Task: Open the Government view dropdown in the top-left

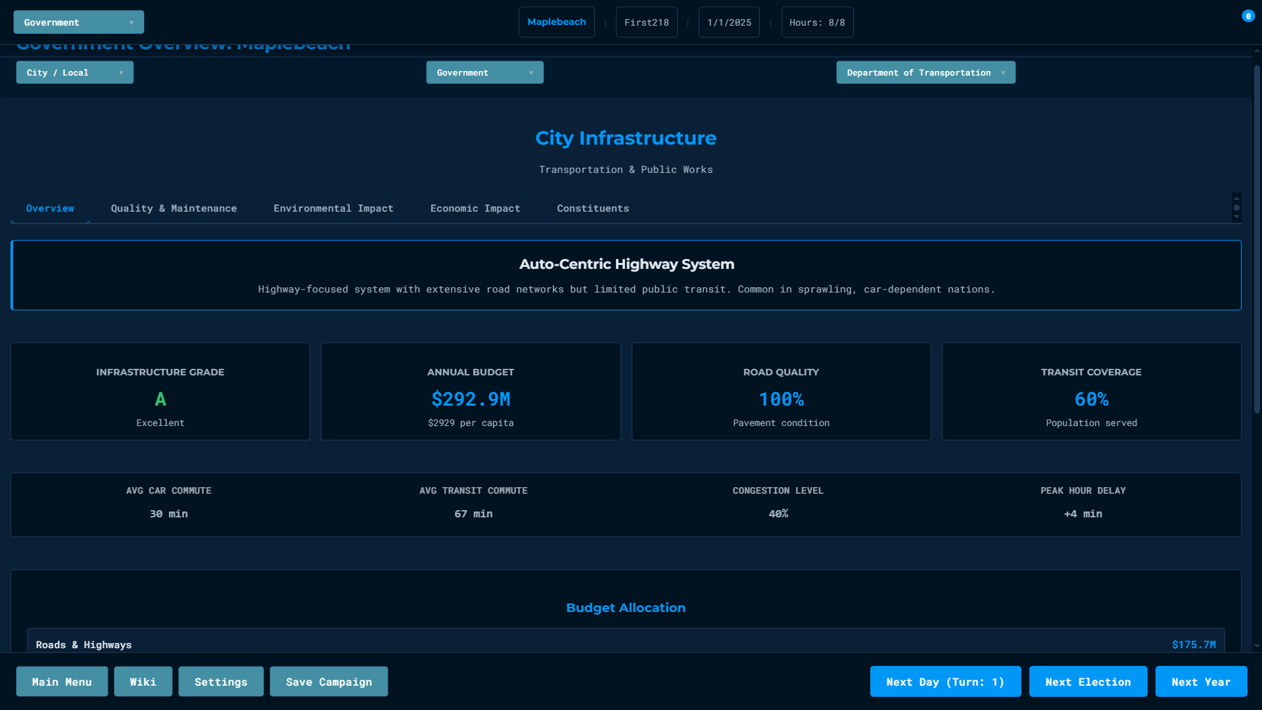Action: pyautogui.click(x=78, y=22)
